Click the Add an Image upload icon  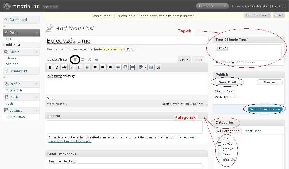point(75,60)
